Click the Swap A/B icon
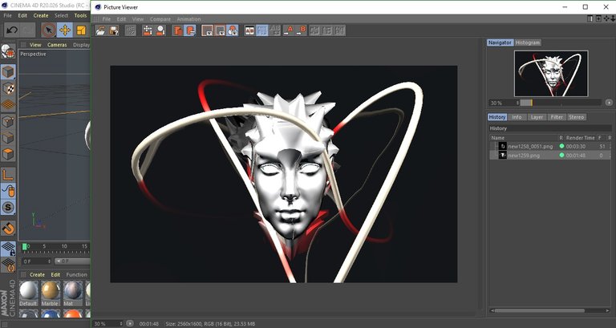Viewport: 616px width, 328px height. tap(275, 30)
